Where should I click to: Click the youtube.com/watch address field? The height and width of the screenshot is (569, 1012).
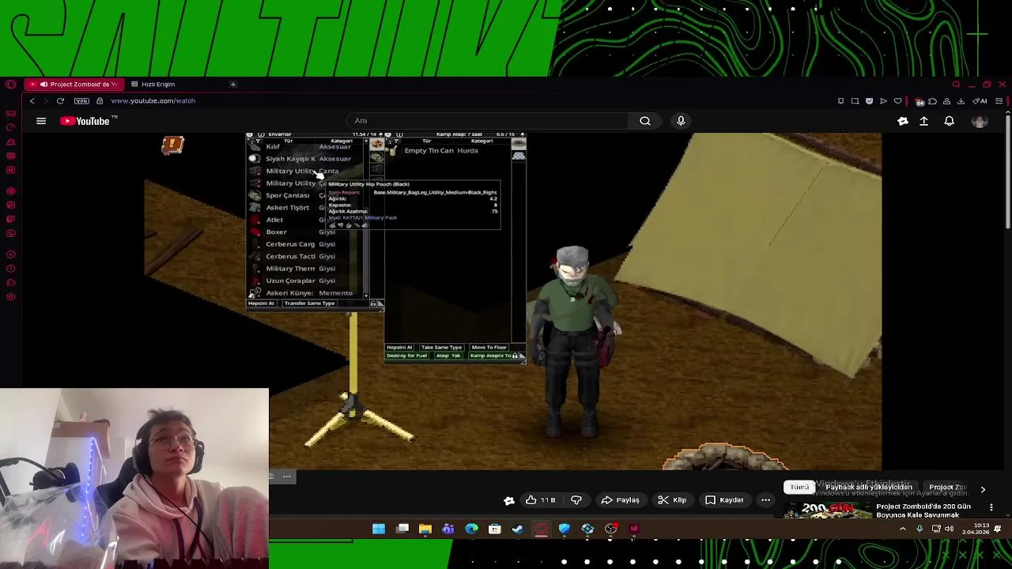153,101
